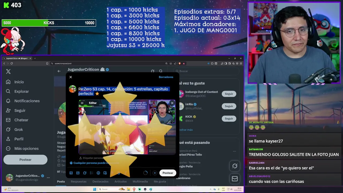Screen dimensions: 343x193
Task: Switch to the Destacados tab
Action: [100, 181]
